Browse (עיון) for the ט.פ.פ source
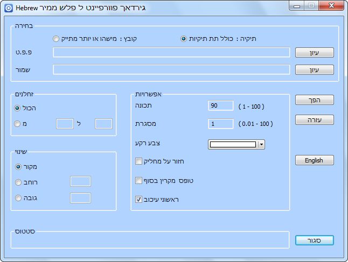 pos(314,53)
